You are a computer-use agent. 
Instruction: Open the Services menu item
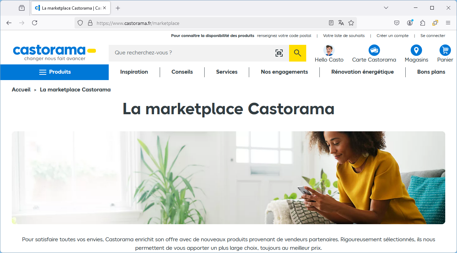(x=227, y=72)
